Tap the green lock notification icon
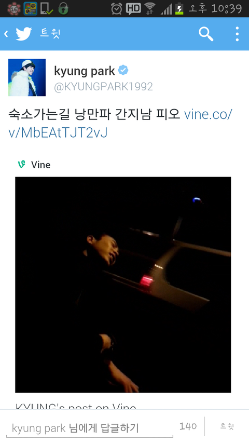 (x=63, y=9)
